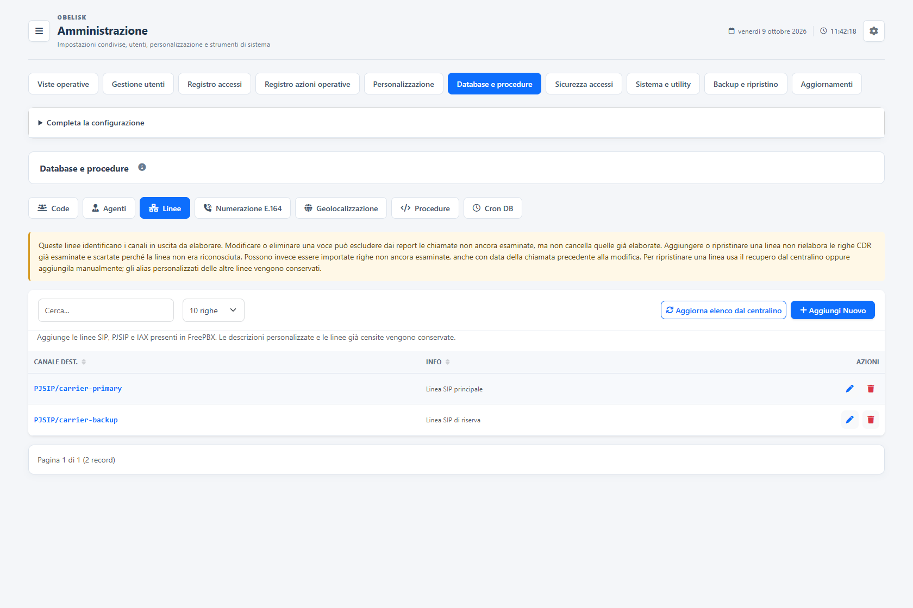Edit the PJSIP/carrier-primary line
Viewport: 913px width, 608px height.
tap(850, 389)
